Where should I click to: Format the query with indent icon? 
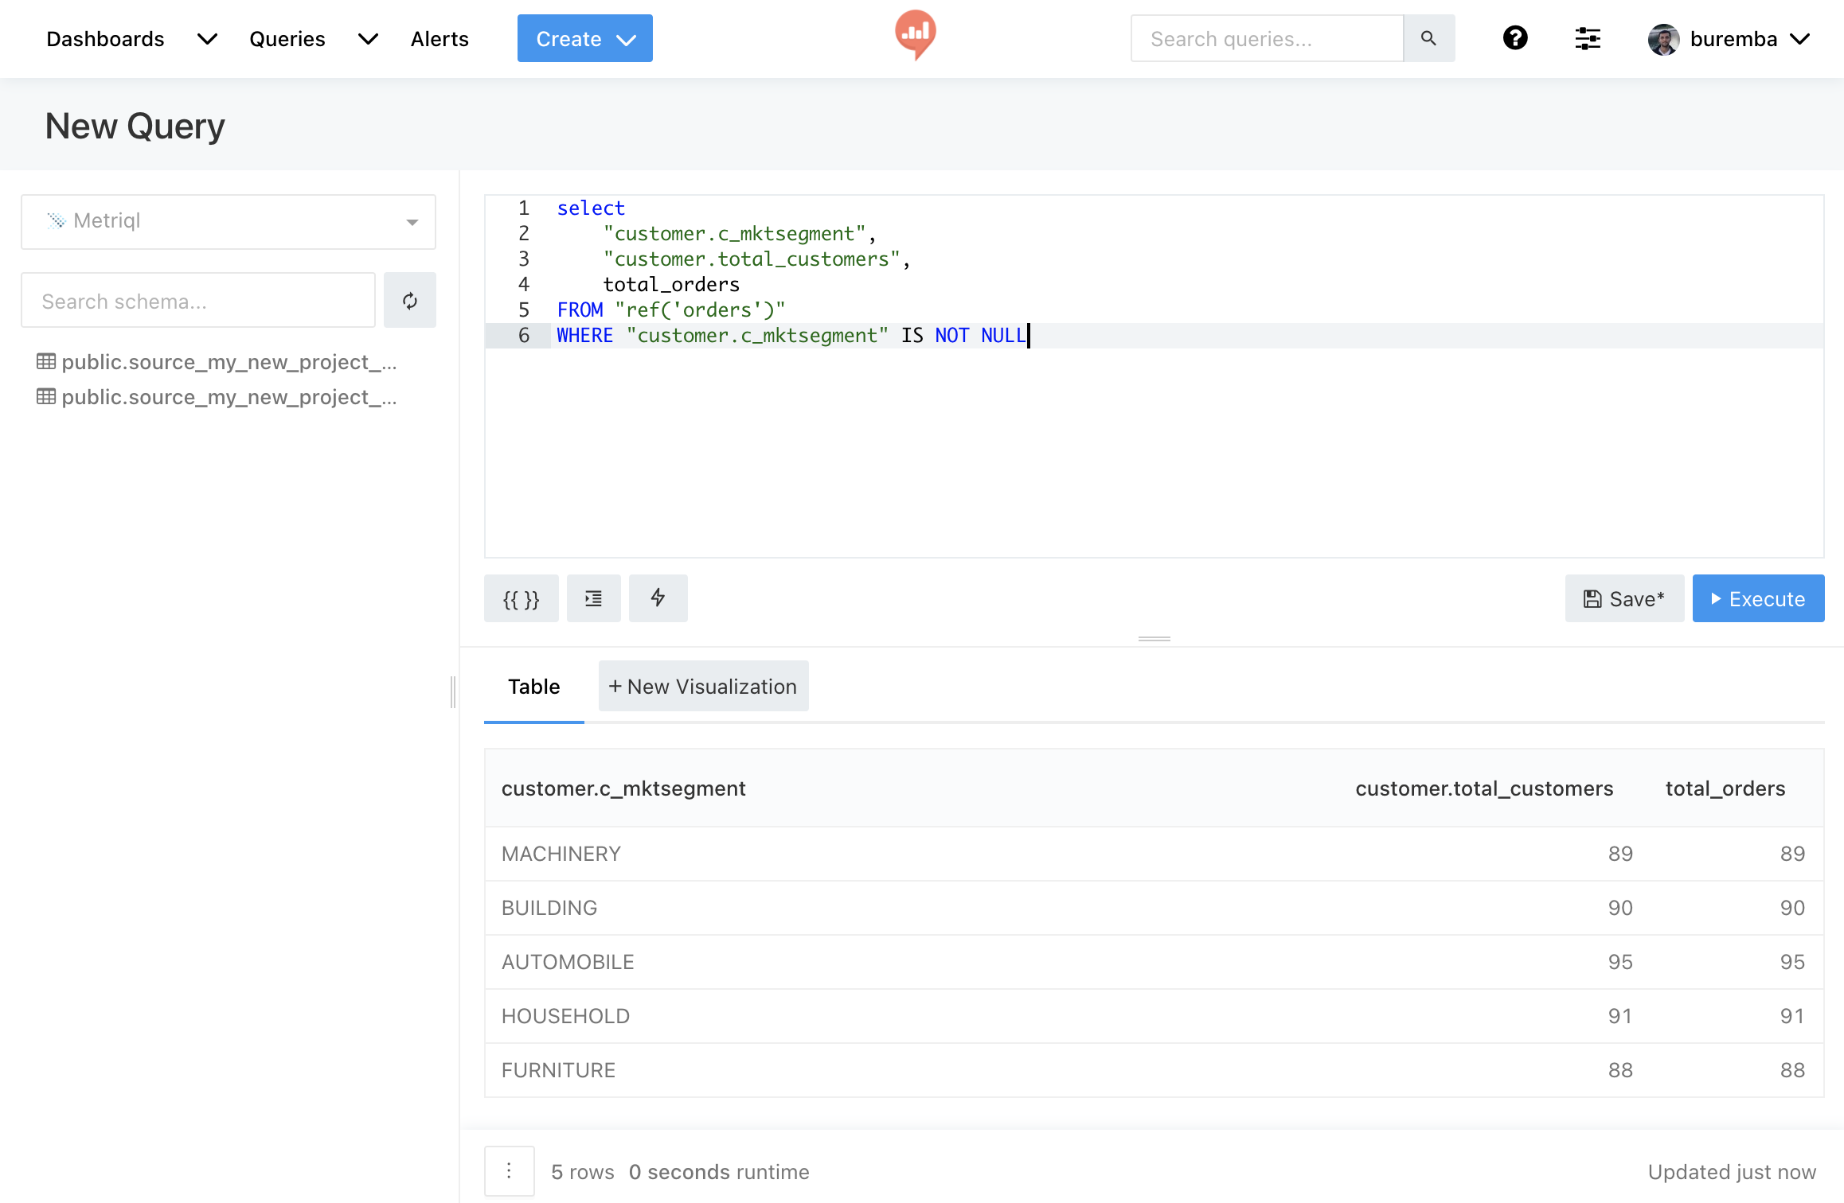[x=593, y=599]
